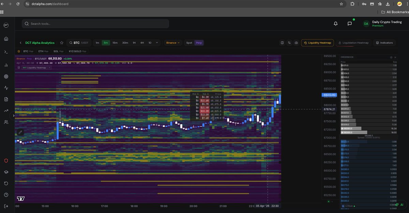Image resolution: width=409 pixels, height=213 pixels.
Task: Open the graduation cap icon in the sidebar
Action: click(6, 172)
